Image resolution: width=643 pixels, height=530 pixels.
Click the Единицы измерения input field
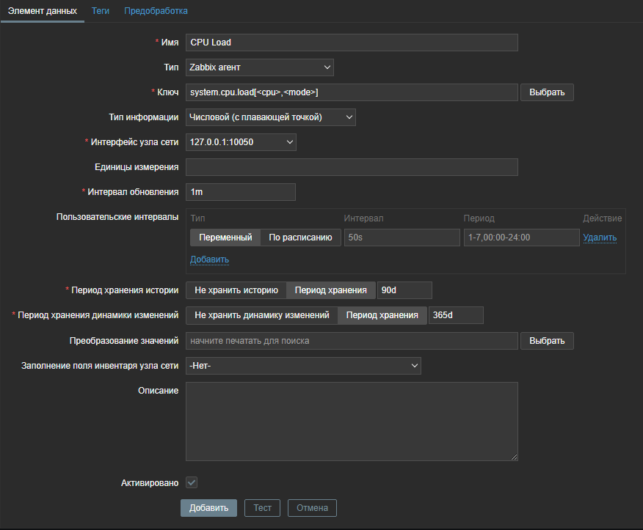[x=352, y=167]
